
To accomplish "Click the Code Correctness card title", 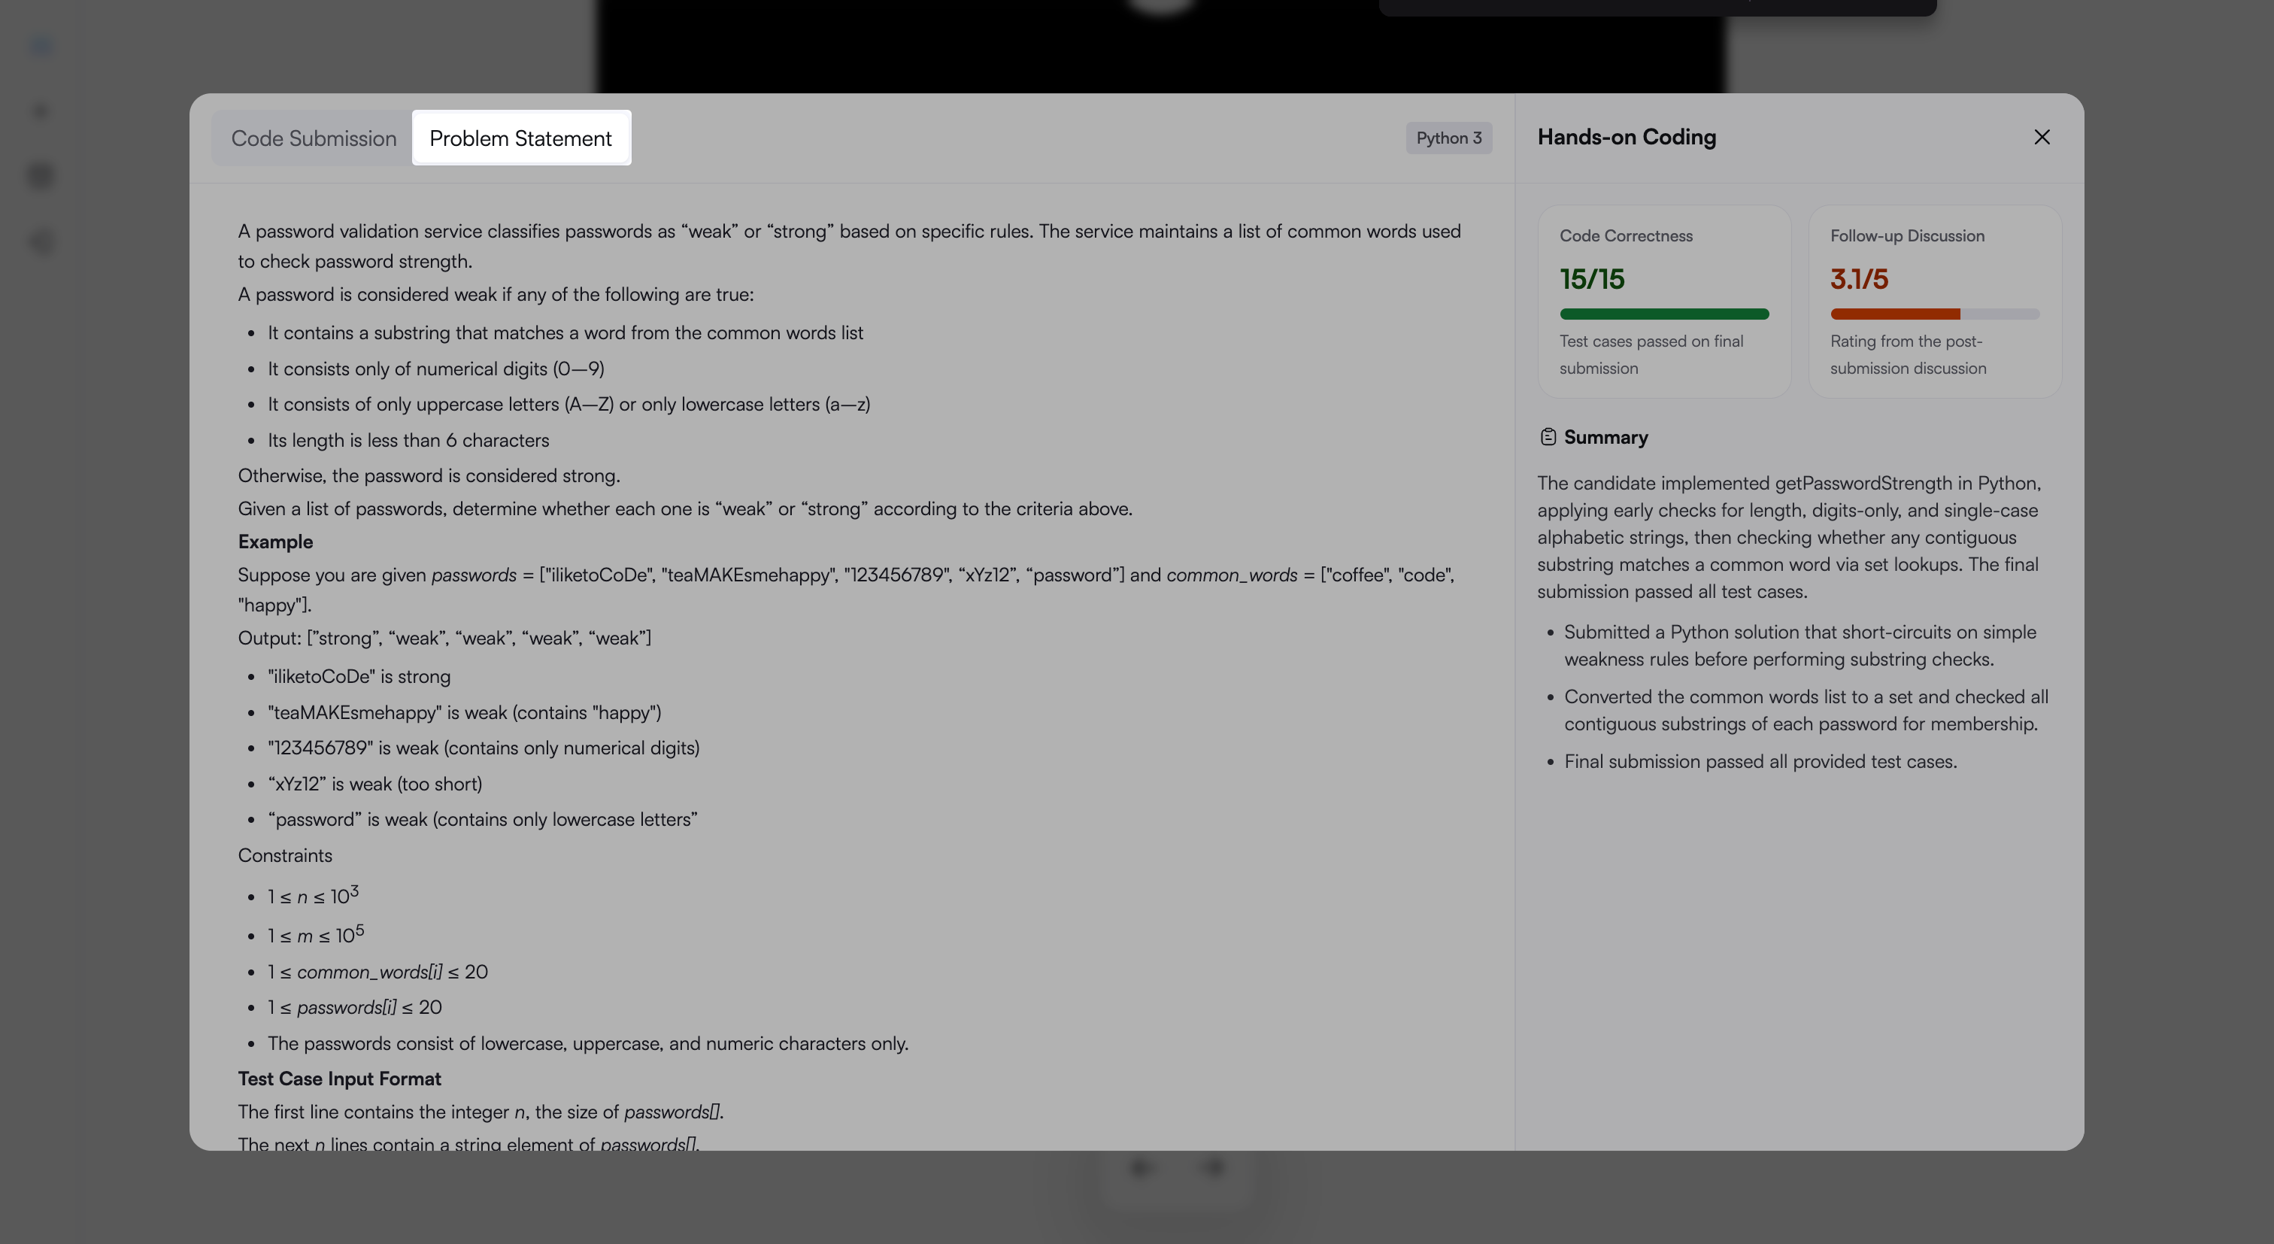I will [1625, 235].
